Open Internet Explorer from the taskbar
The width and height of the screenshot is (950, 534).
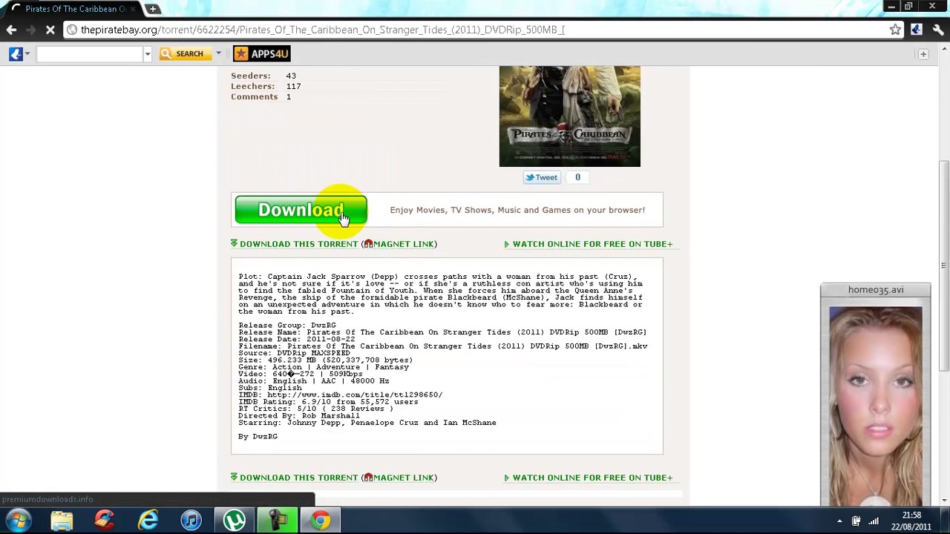[x=148, y=521]
